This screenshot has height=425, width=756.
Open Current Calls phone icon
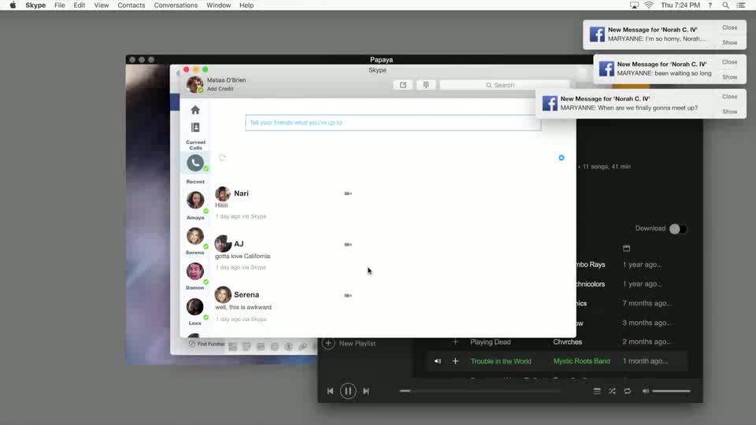pyautogui.click(x=195, y=163)
